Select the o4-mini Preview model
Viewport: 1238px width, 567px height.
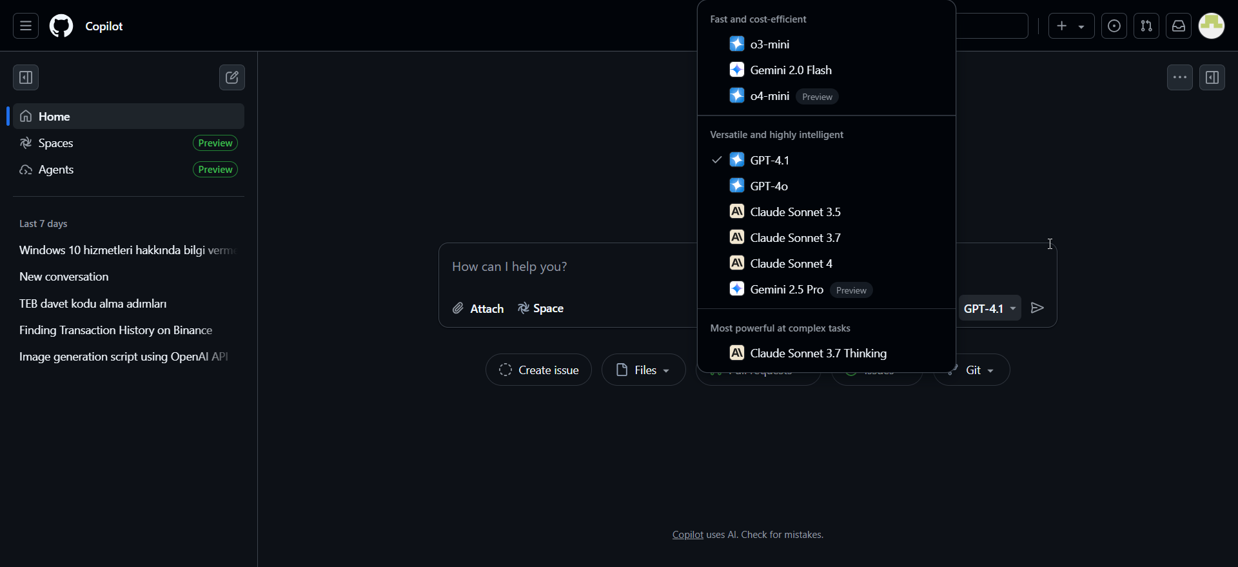827,95
